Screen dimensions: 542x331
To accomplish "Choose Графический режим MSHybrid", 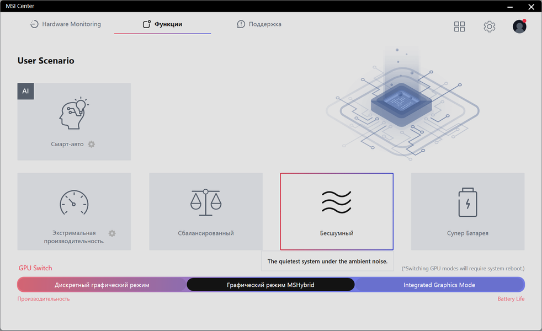I will [x=270, y=285].
